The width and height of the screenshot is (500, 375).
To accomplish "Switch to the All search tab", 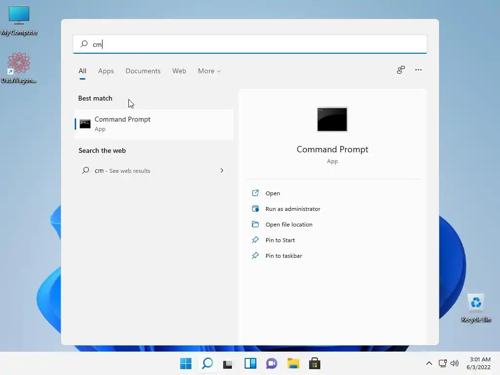I will (x=82, y=71).
